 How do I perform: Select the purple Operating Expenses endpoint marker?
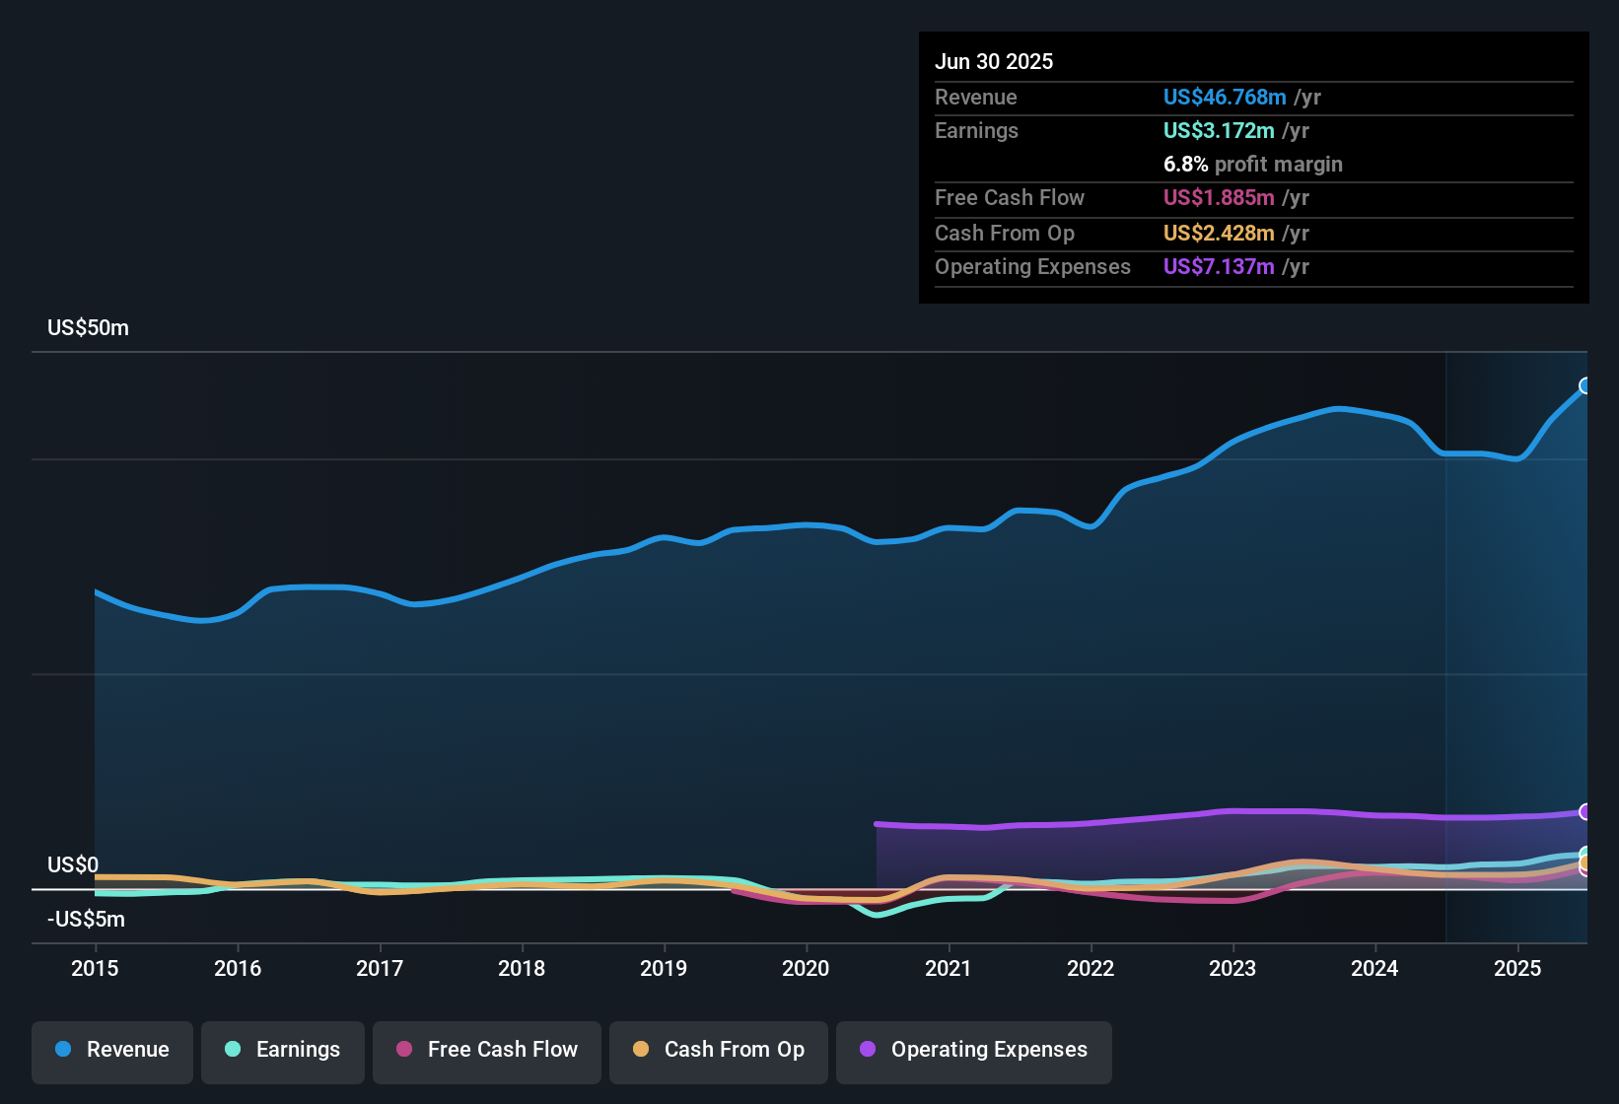1585,812
